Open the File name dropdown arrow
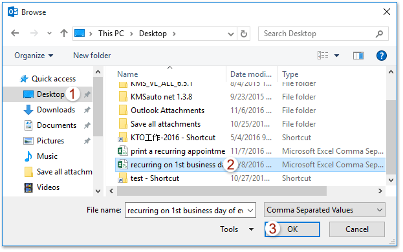 pos(250,211)
